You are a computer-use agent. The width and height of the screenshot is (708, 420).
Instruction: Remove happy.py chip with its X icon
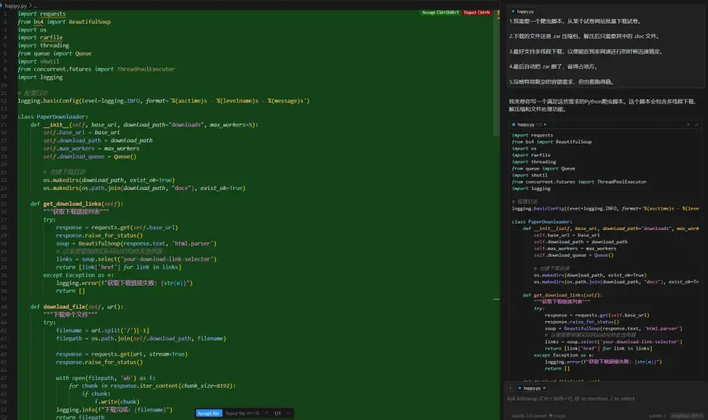[x=545, y=388]
